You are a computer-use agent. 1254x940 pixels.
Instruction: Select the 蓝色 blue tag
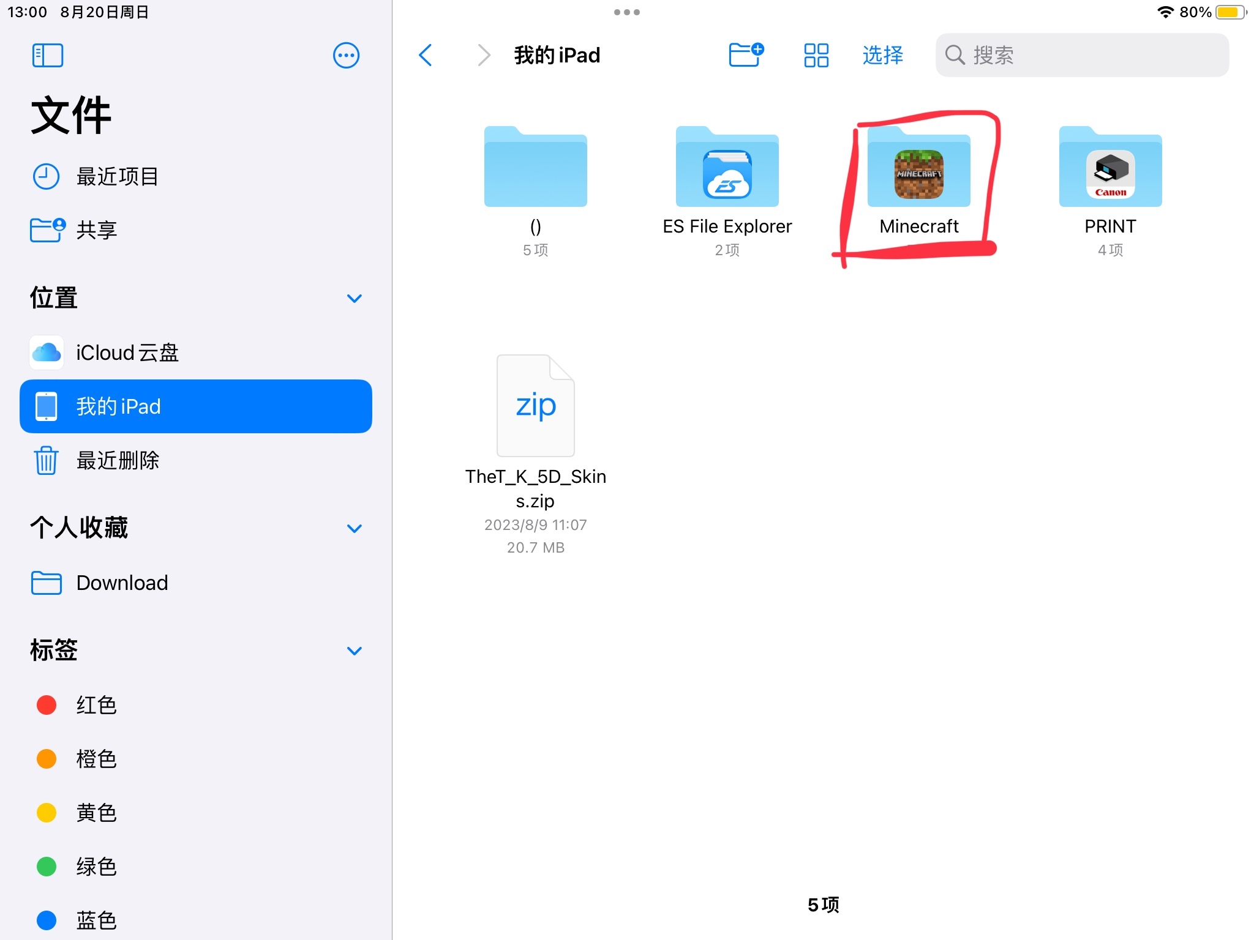196,920
